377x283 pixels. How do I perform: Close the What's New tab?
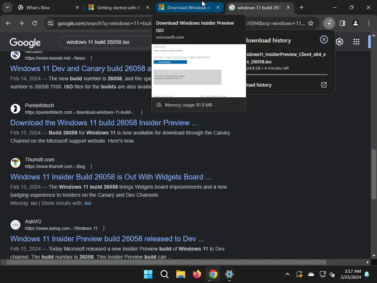(x=77, y=8)
